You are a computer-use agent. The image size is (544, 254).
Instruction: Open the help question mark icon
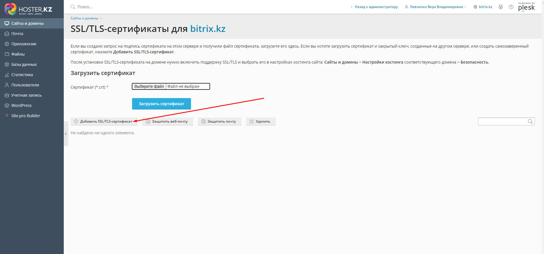tap(511, 7)
